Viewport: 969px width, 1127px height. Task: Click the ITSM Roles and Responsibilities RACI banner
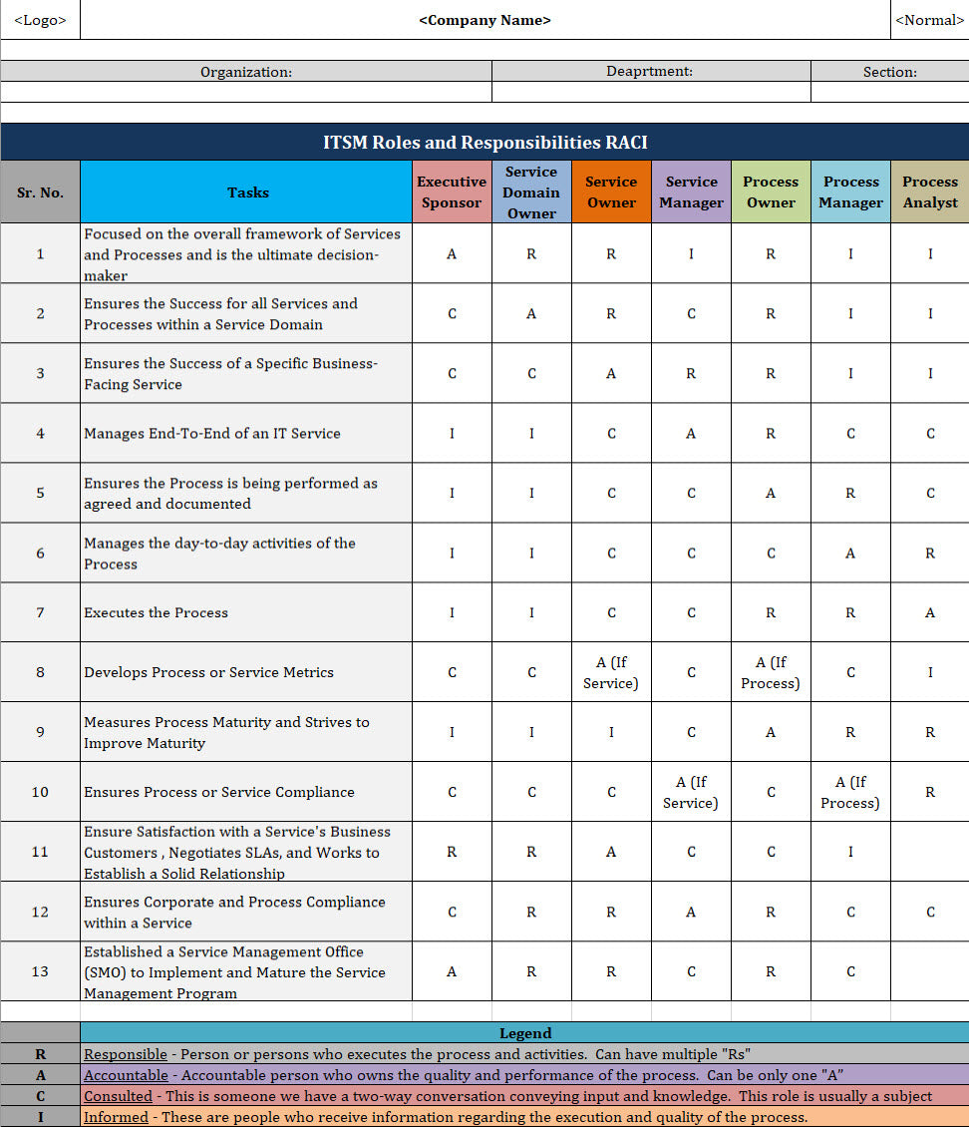(x=484, y=143)
